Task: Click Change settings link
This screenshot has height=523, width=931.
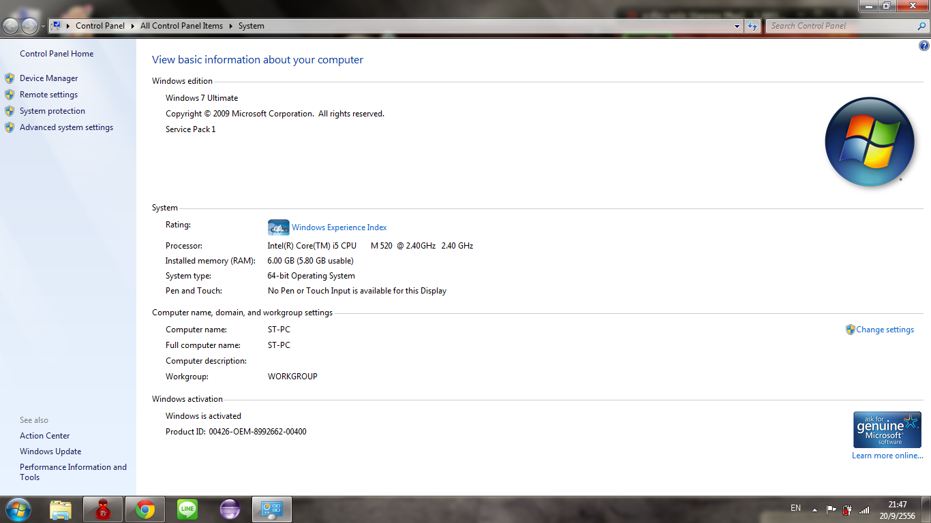Action: (885, 330)
